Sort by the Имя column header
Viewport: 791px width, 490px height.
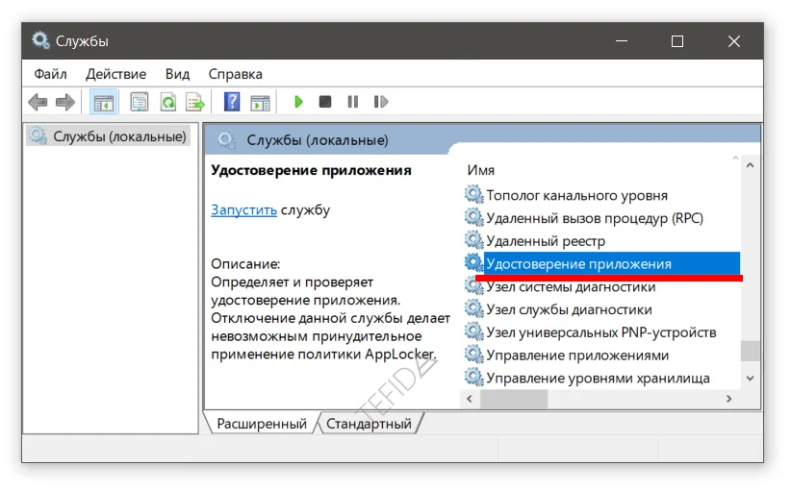pyautogui.click(x=481, y=170)
